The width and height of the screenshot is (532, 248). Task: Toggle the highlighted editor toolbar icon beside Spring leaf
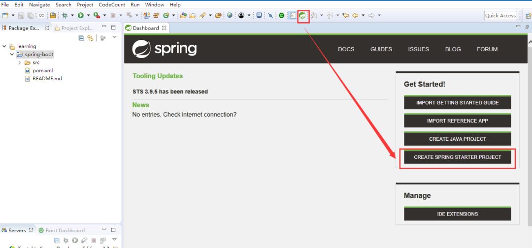click(293, 16)
